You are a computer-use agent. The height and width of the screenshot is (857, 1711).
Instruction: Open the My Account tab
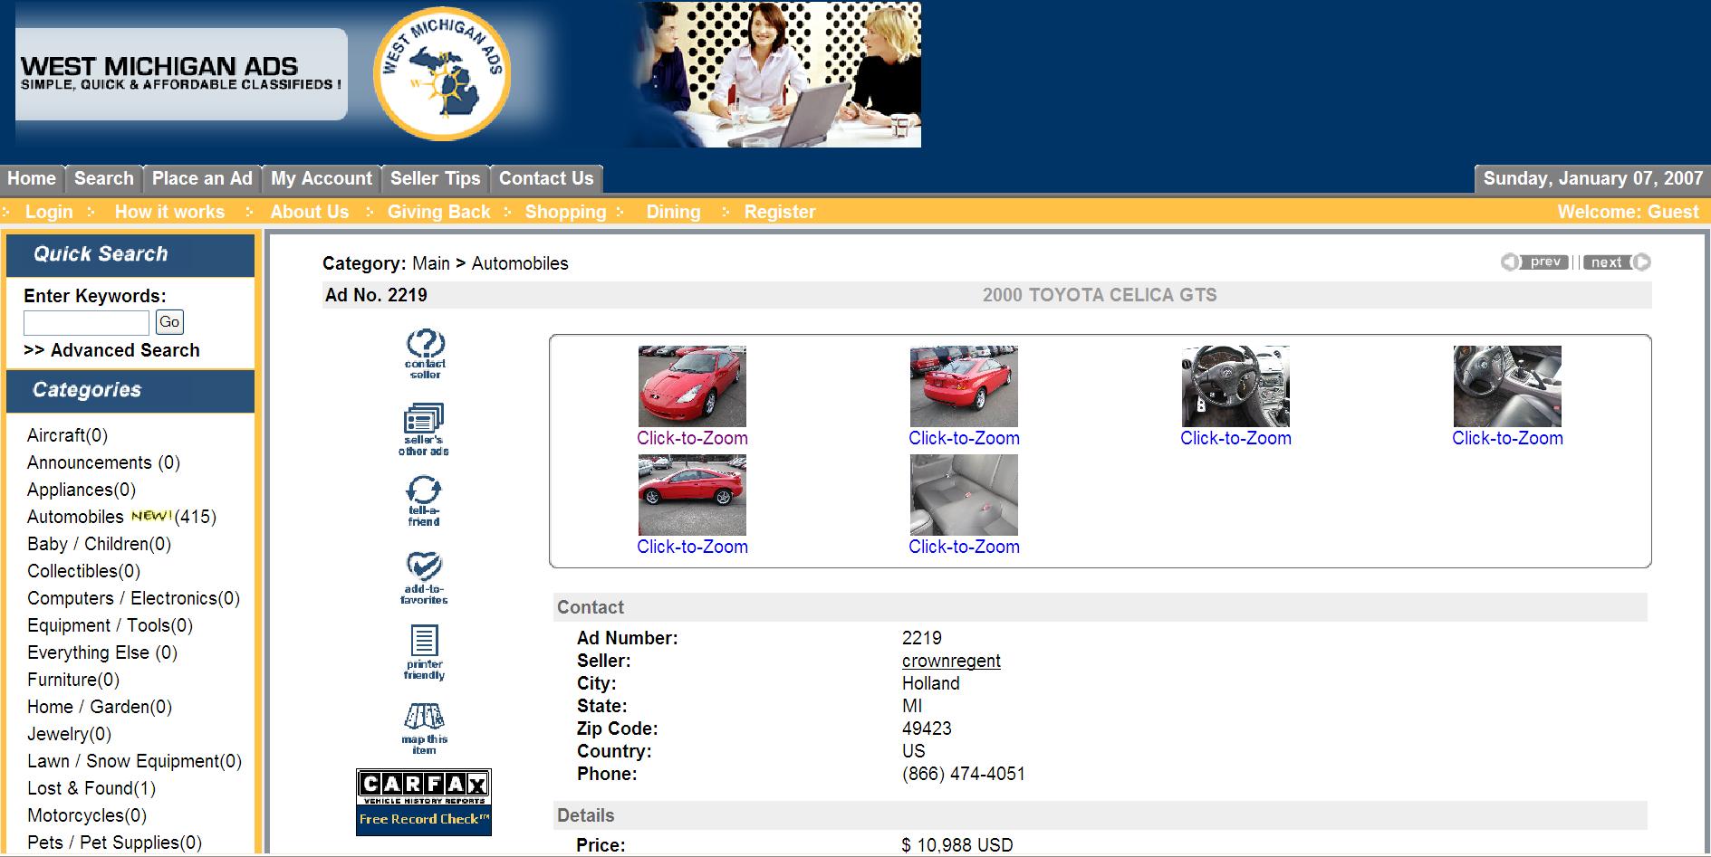[322, 178]
